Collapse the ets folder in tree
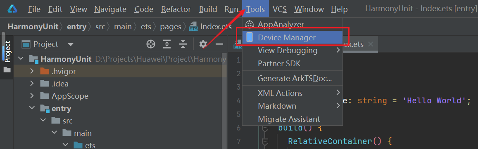The height and width of the screenshot is (149, 478). [66, 145]
